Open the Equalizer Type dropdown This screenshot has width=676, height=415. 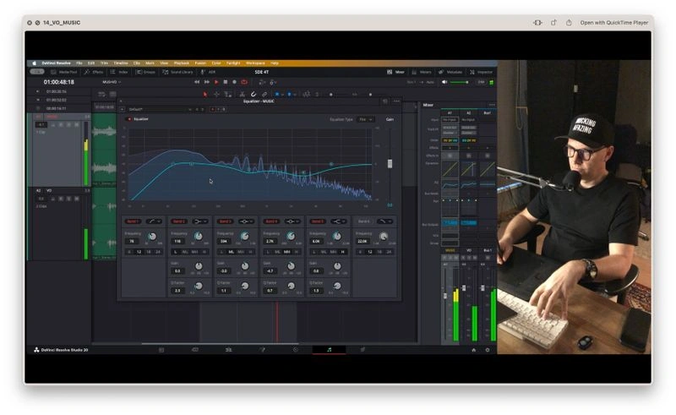pyautogui.click(x=366, y=119)
